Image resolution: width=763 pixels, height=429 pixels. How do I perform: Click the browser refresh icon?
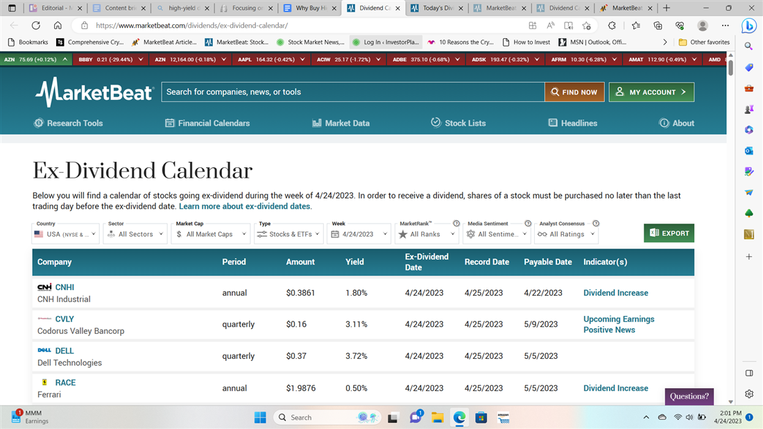[x=35, y=25]
